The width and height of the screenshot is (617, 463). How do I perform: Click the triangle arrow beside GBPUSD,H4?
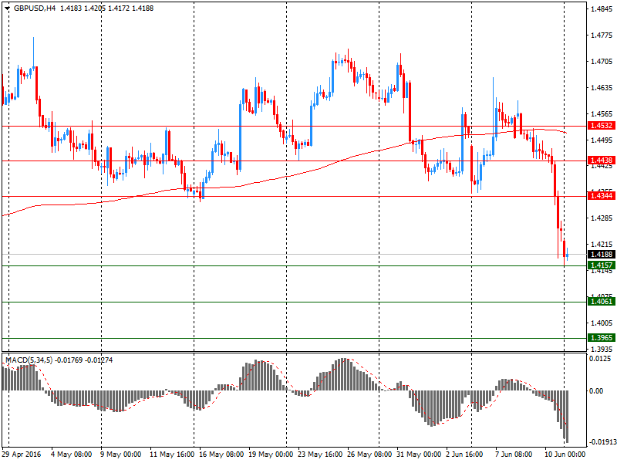[6, 8]
